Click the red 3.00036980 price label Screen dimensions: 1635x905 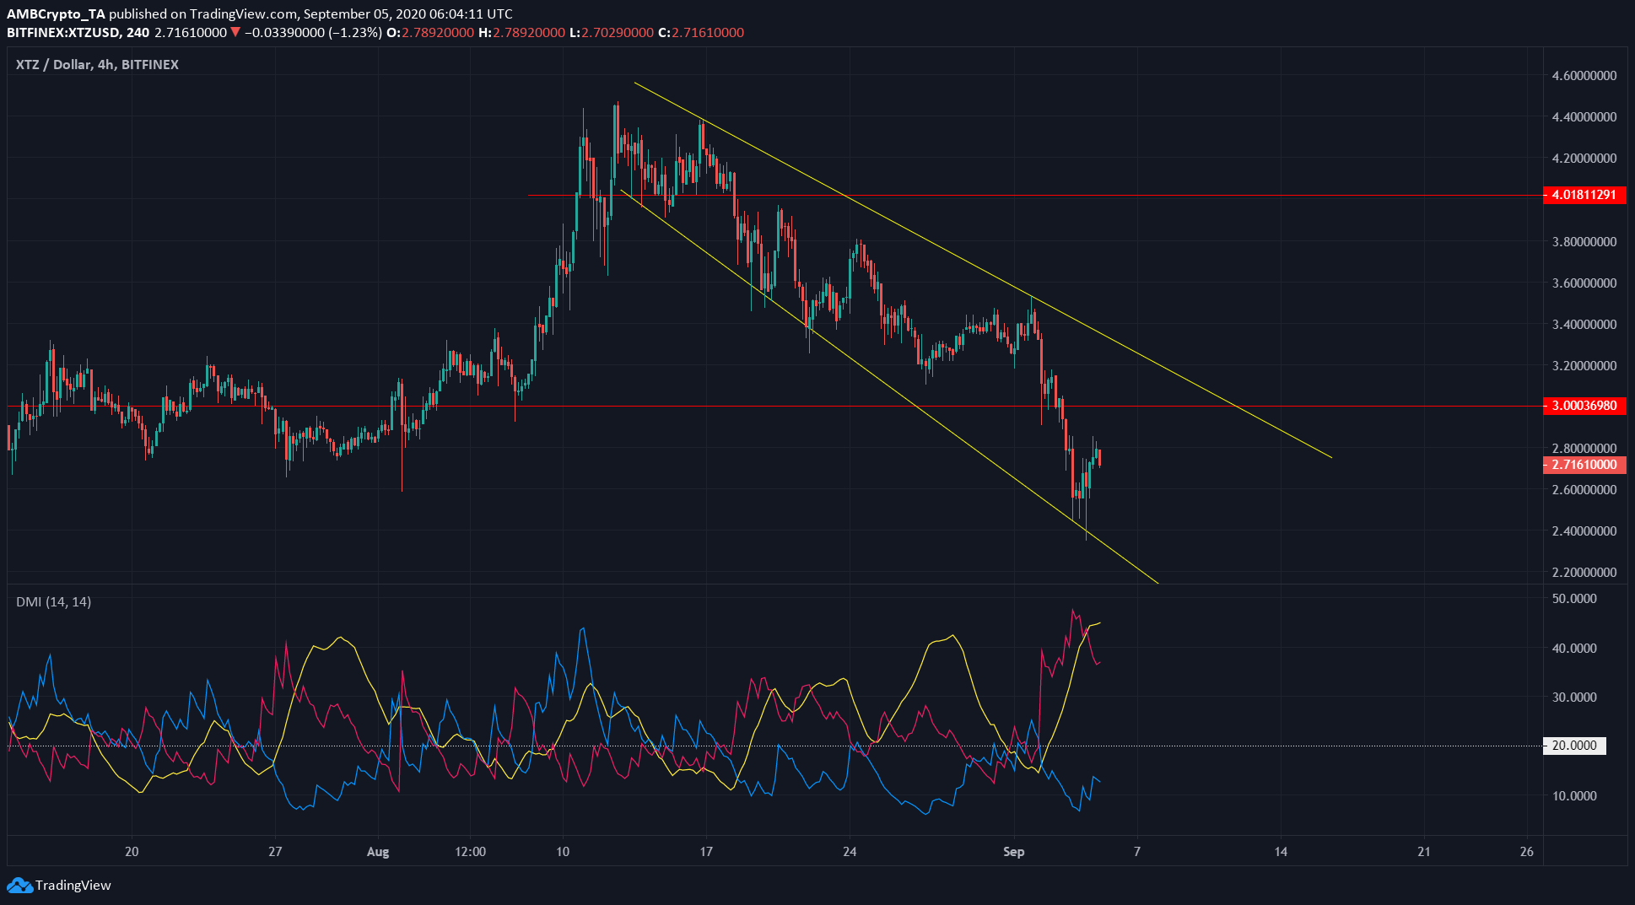point(1584,406)
